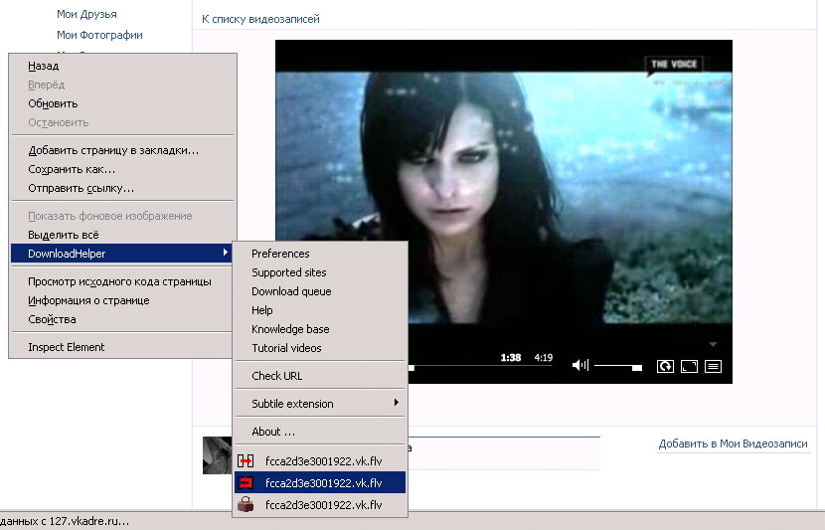Click the red convert icon of the highlighted flv entry
825x530 pixels.
pos(246,482)
